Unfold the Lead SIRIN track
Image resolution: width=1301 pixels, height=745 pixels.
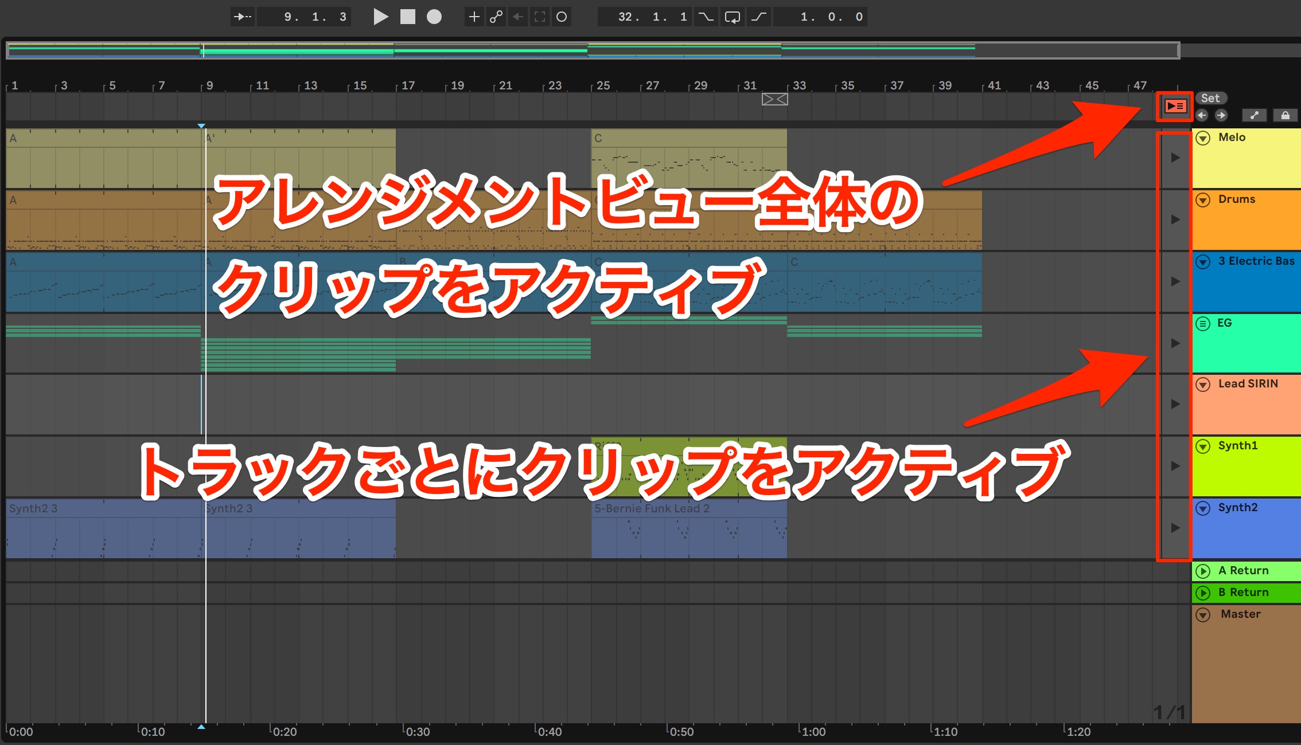click(x=1203, y=385)
